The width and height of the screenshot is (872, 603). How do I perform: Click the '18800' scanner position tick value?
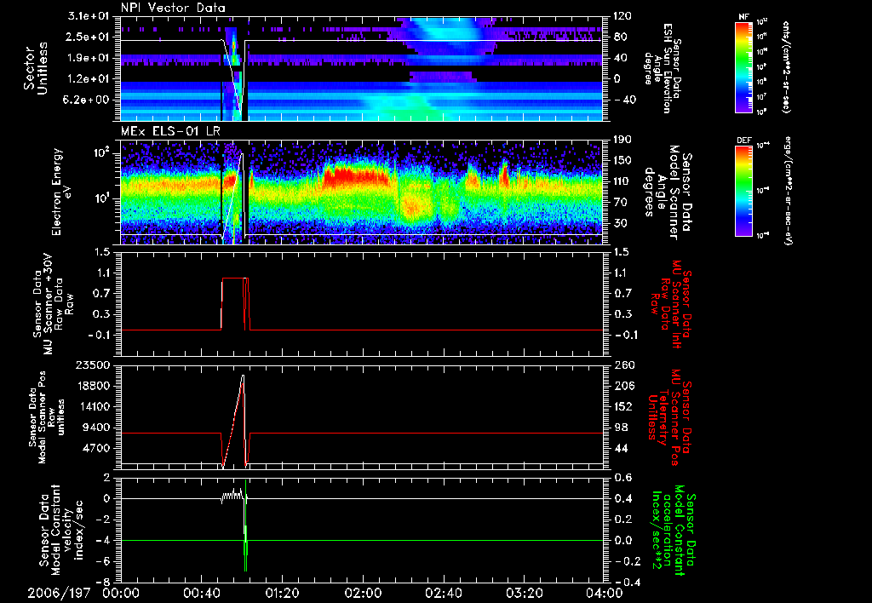[93, 386]
